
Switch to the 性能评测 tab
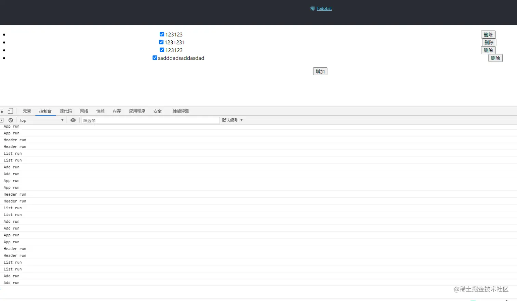(181, 111)
